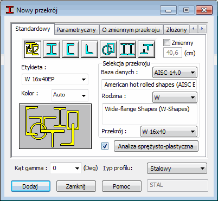This screenshot has height=201, width=218.
Task: Expand the Typ profilu Stalowy dropdown
Action: [177, 168]
